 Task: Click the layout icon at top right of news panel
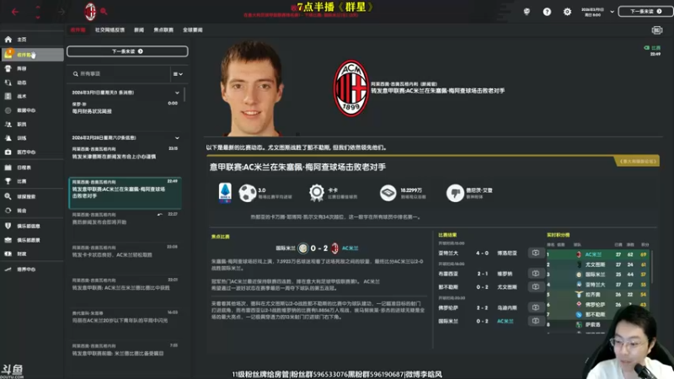click(x=657, y=30)
